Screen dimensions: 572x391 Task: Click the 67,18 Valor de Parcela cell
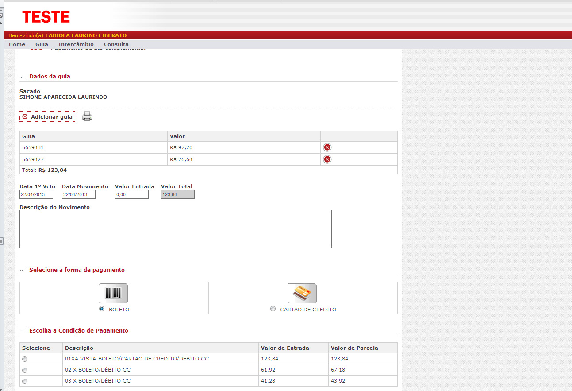(x=363, y=370)
